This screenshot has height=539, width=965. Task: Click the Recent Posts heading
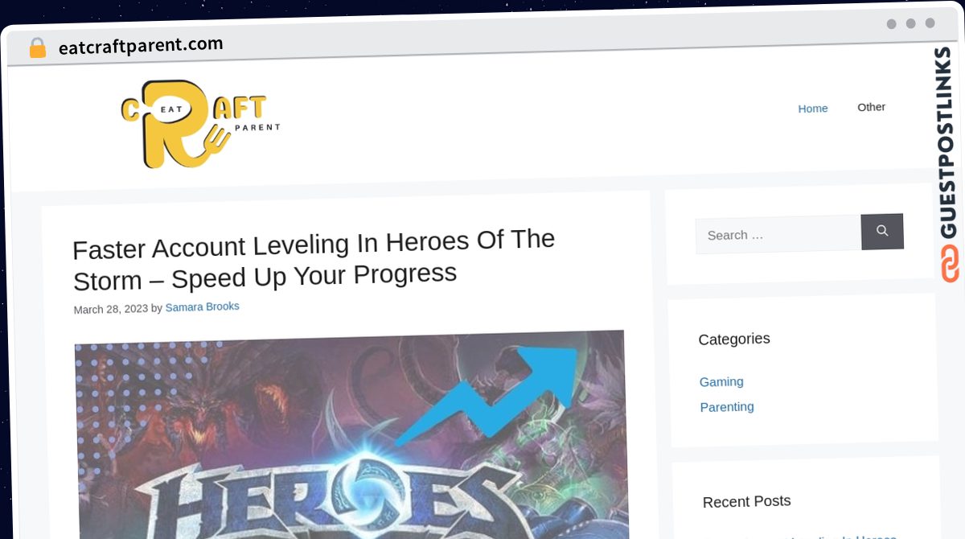click(746, 501)
